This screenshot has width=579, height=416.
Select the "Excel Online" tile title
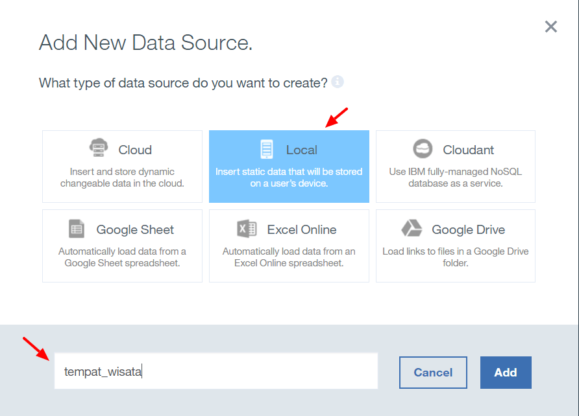pyautogui.click(x=302, y=229)
